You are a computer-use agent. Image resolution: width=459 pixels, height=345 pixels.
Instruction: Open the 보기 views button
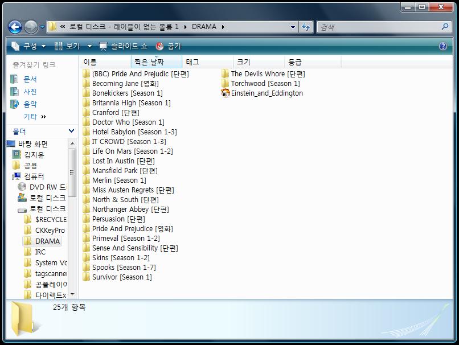click(67, 46)
